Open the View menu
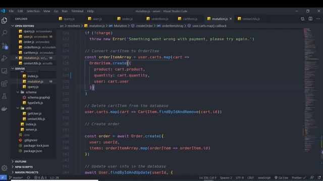 [x=47, y=11]
